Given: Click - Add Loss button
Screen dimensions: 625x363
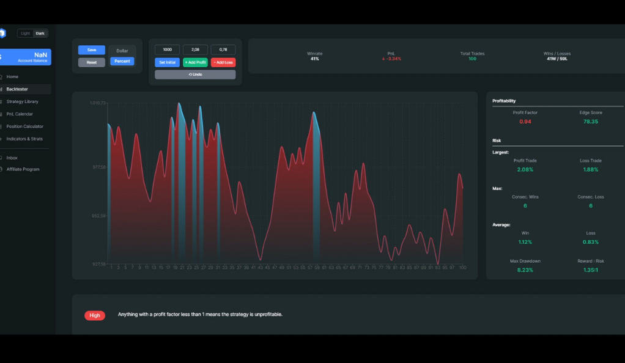Looking at the screenshot, I should [223, 62].
